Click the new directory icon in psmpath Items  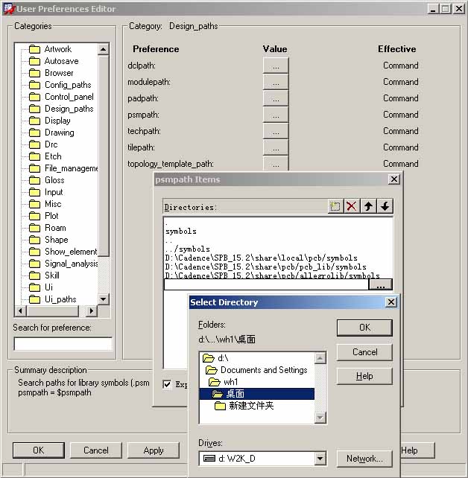coord(335,206)
